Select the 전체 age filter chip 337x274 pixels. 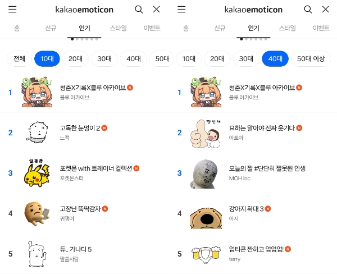click(19, 59)
